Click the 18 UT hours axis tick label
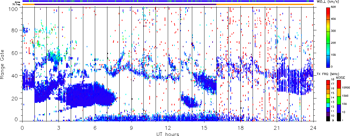The width and height of the screenshot is (350, 136). [241, 128]
